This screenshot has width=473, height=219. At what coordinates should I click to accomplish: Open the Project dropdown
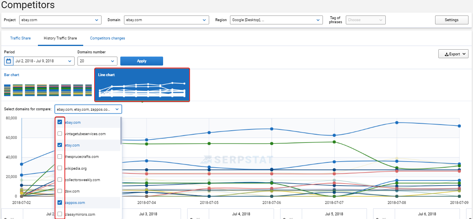tap(60, 20)
